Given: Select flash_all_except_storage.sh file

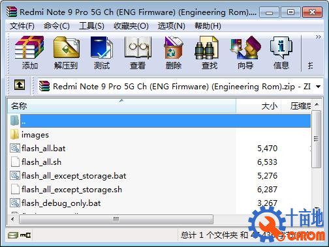Looking at the screenshot, I should pos(72,190).
